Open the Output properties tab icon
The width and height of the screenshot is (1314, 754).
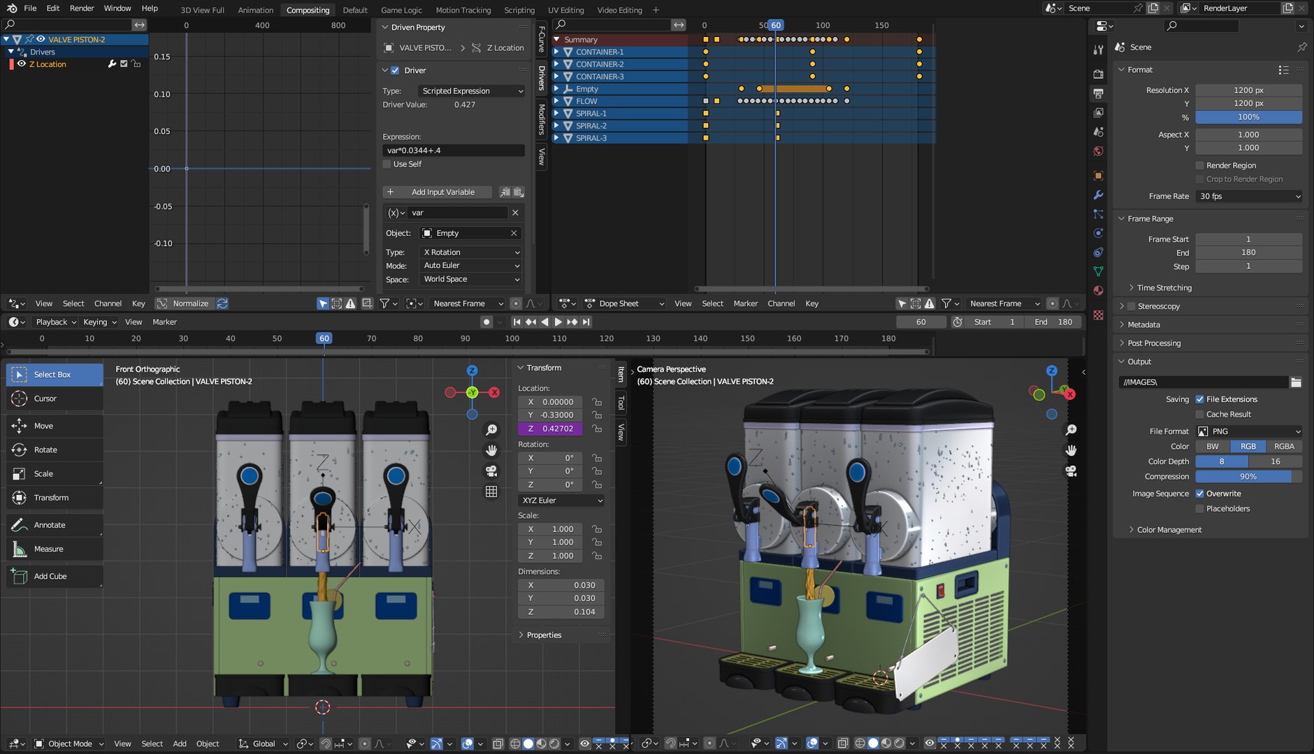point(1098,94)
